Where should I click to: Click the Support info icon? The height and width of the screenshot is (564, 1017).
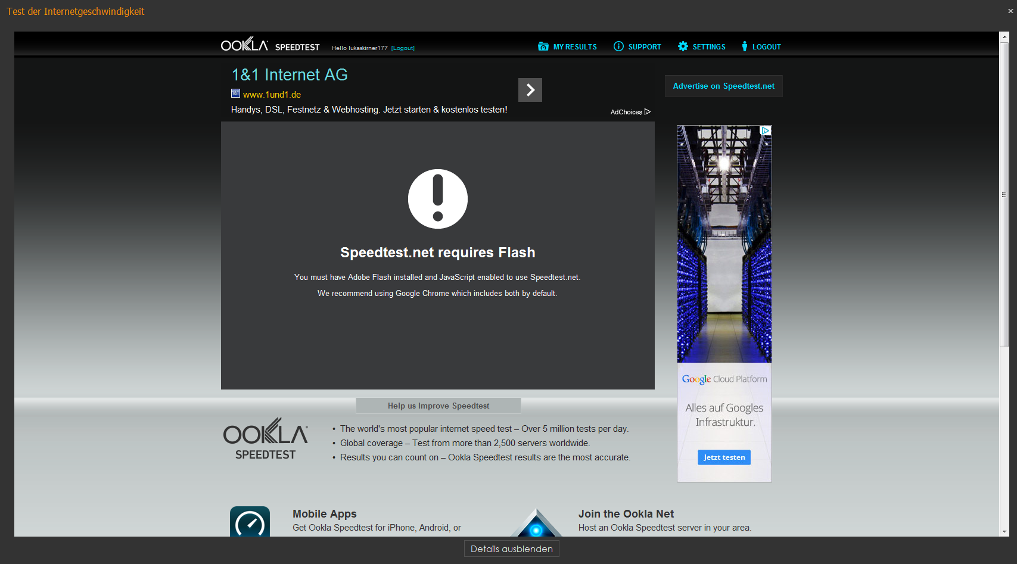[x=618, y=46]
